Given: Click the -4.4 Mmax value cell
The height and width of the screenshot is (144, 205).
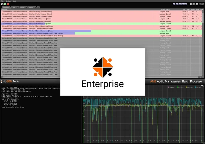Looking at the screenshot, I should click(193, 36).
